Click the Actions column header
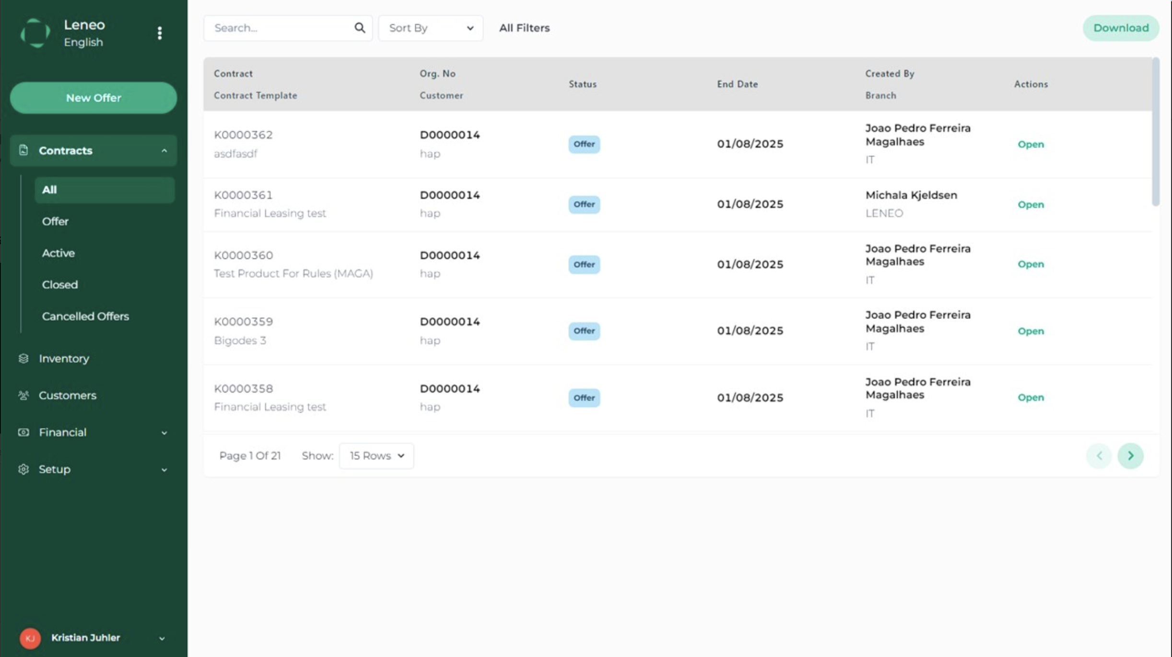The image size is (1172, 657). (1031, 84)
